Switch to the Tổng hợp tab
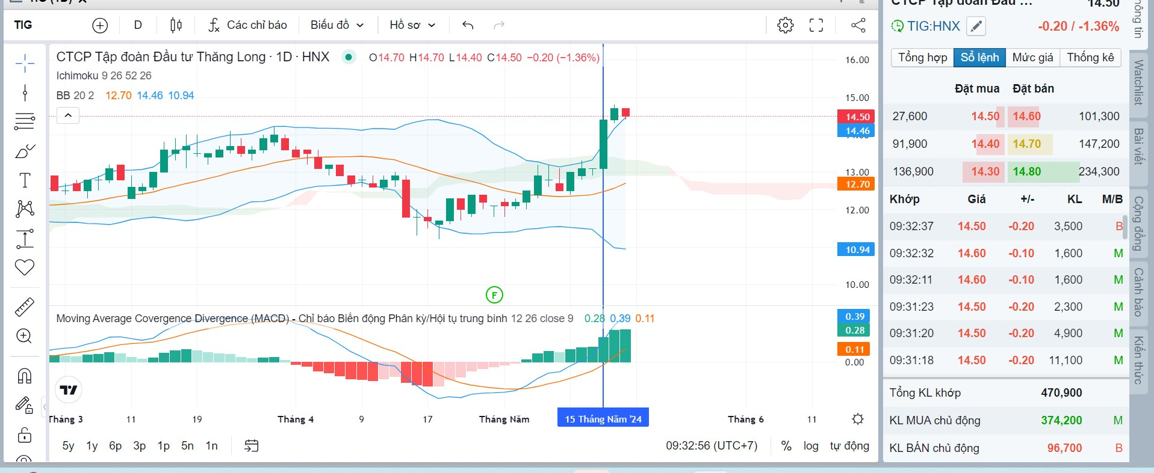The image size is (1154, 473). (x=922, y=58)
